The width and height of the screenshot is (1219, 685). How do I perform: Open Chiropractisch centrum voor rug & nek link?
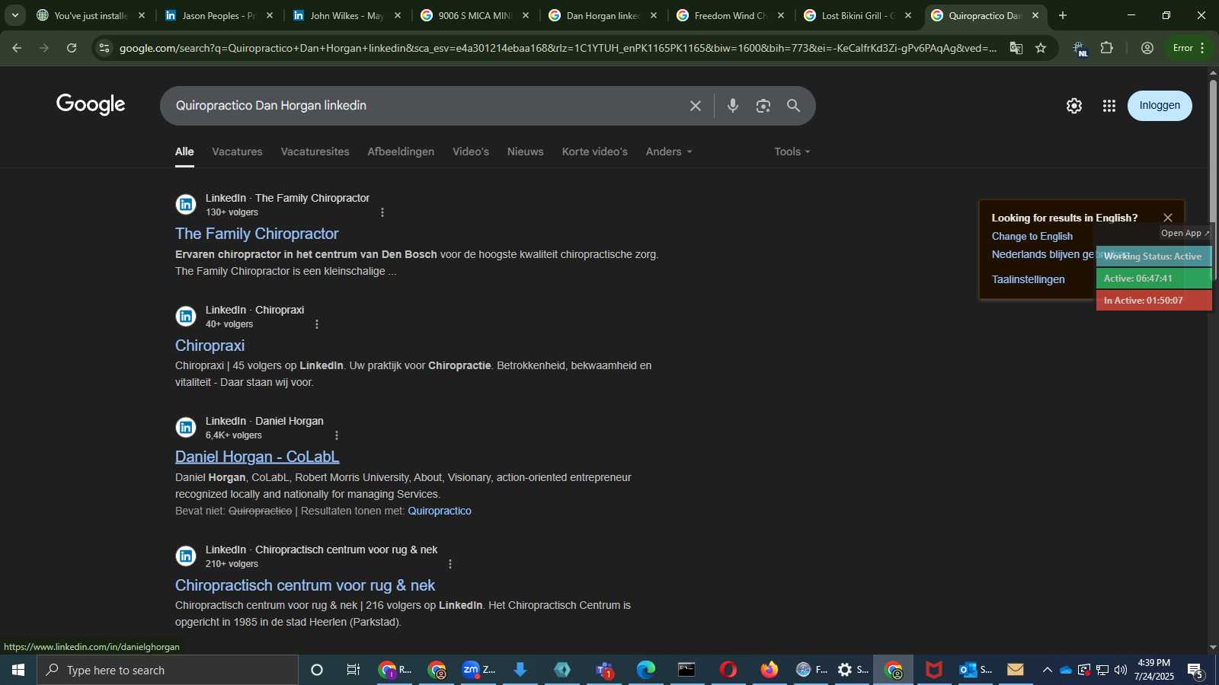(x=305, y=585)
